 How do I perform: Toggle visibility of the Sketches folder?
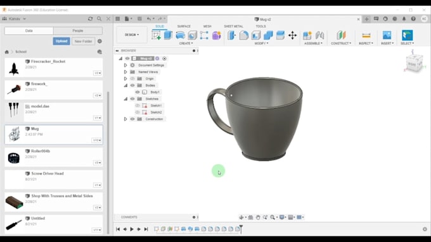click(132, 99)
